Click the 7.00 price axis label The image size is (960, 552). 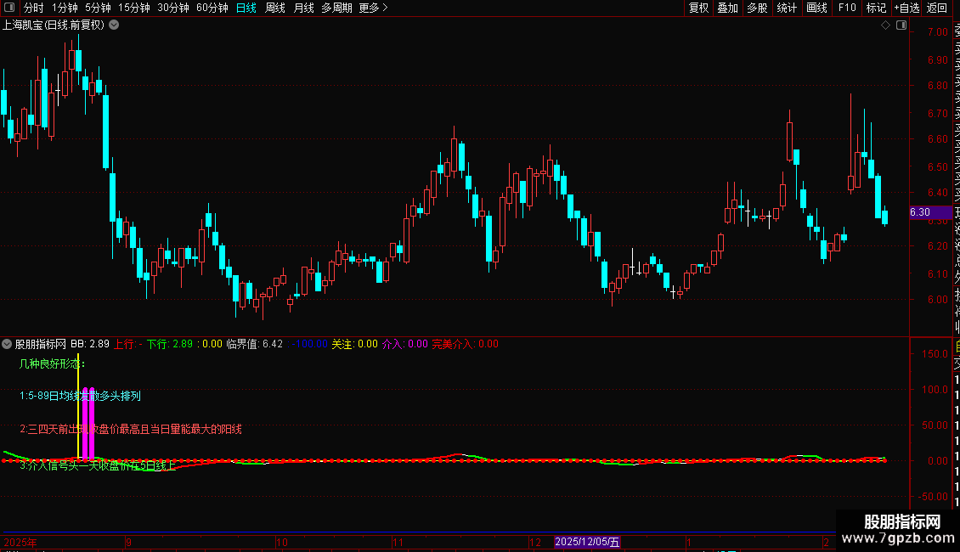937,31
